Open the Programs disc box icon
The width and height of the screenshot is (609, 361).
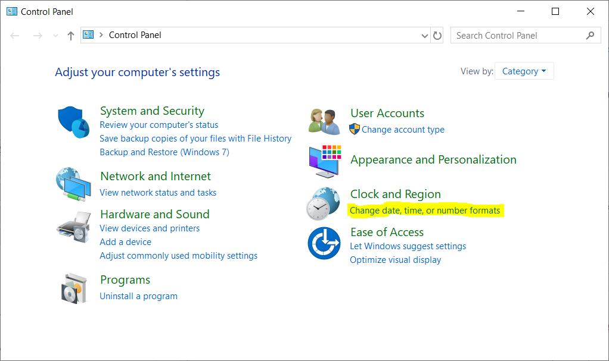[x=74, y=288]
